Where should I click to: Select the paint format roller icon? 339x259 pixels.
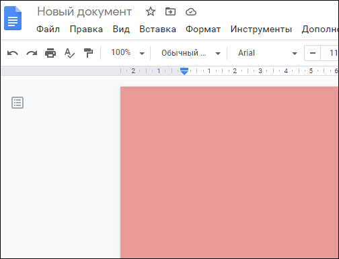pyautogui.click(x=88, y=53)
